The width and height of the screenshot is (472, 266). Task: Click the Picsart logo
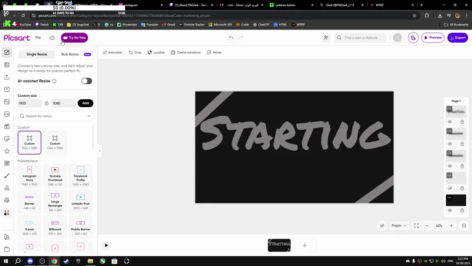[17, 38]
